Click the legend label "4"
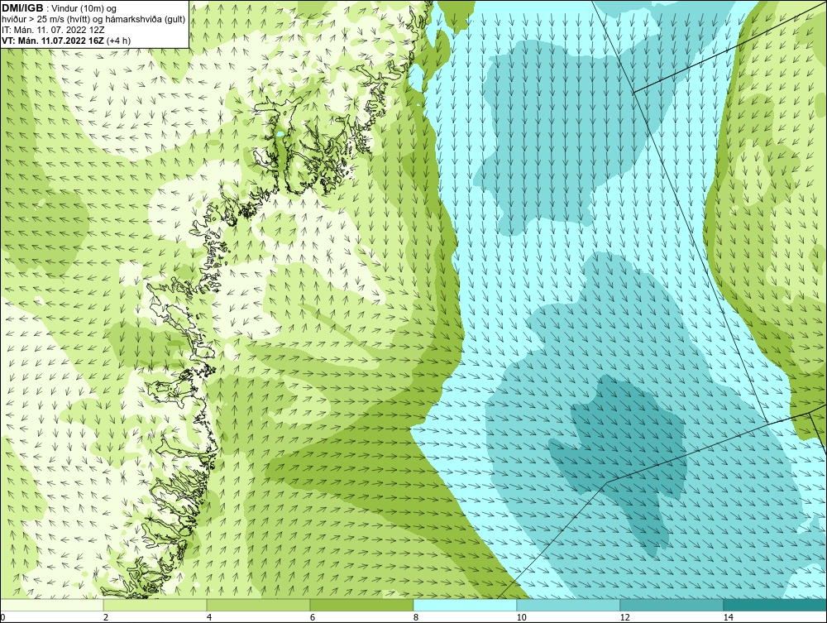The image size is (827, 623). pyautogui.click(x=209, y=617)
